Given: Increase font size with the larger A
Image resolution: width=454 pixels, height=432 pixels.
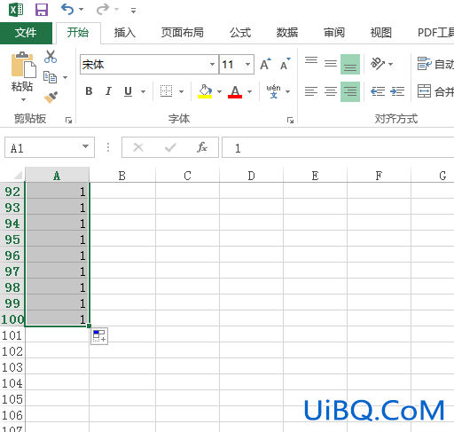Looking at the screenshot, I should [265, 64].
